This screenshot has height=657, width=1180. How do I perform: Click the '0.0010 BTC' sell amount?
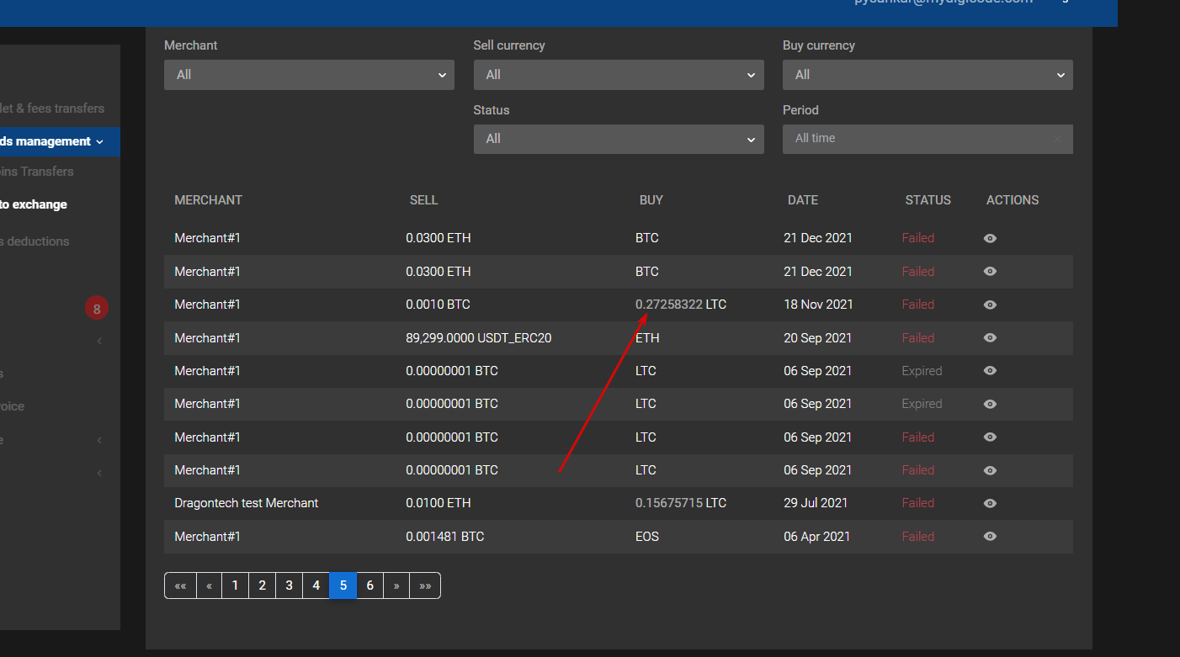[439, 305]
